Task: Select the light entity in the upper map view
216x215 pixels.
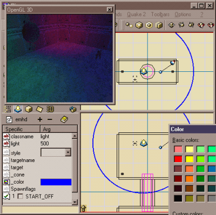Action: click(x=144, y=71)
